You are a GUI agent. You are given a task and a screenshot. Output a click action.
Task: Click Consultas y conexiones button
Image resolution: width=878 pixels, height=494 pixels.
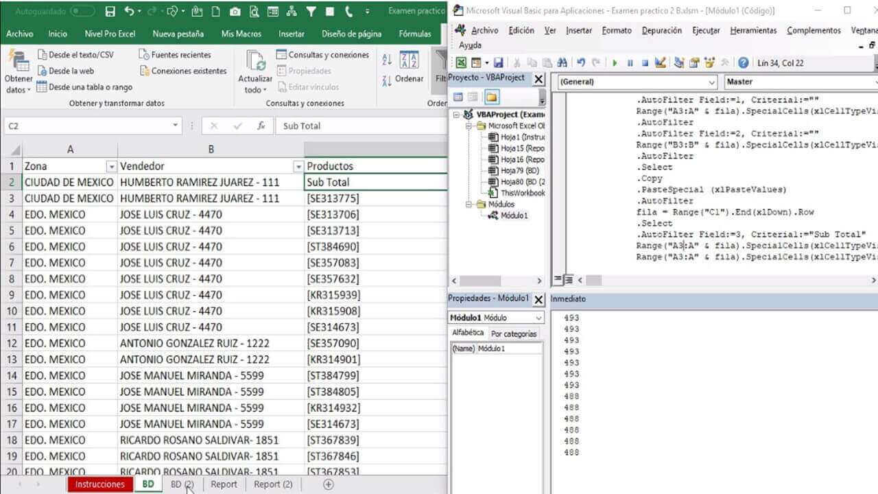[322, 55]
